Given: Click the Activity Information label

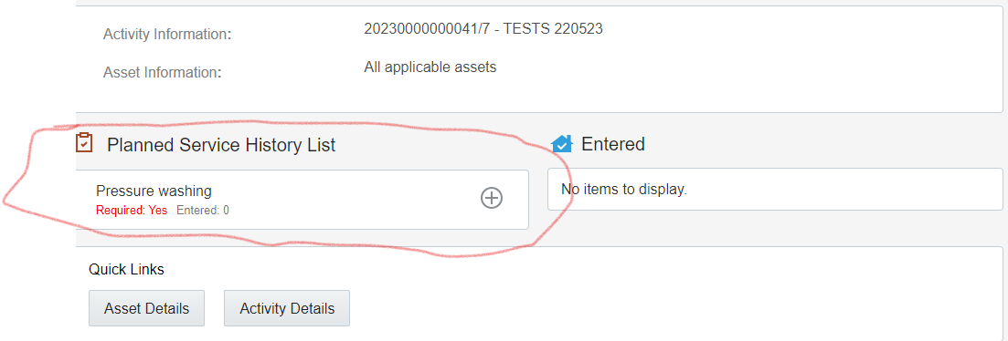Looking at the screenshot, I should 167,35.
